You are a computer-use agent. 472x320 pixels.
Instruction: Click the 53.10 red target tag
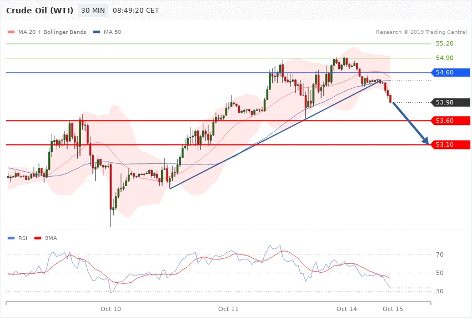click(450, 144)
